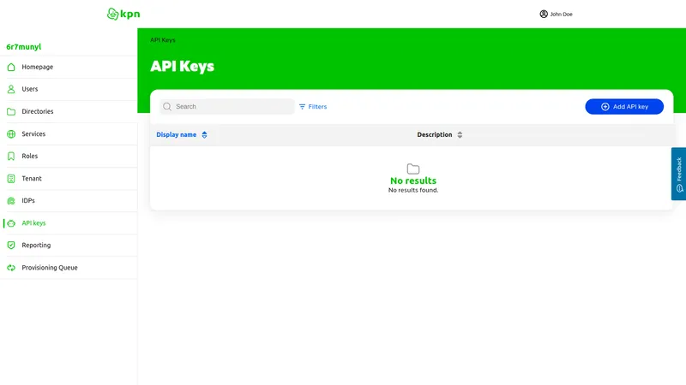
Task: Sort by Display name arrows
Action: [x=204, y=135]
